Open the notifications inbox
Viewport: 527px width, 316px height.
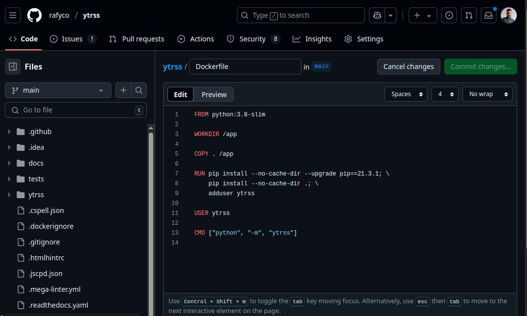489,15
